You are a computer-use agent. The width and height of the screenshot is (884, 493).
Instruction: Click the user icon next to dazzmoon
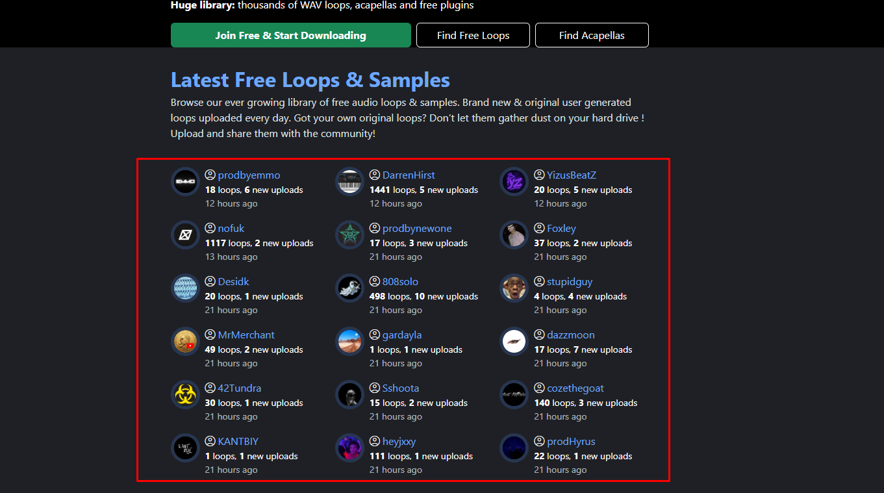point(539,335)
